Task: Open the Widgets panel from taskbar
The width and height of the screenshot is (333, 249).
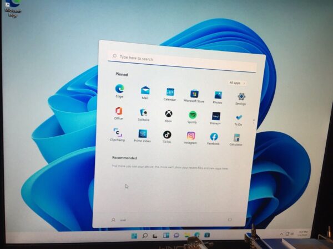Action: 166,235
